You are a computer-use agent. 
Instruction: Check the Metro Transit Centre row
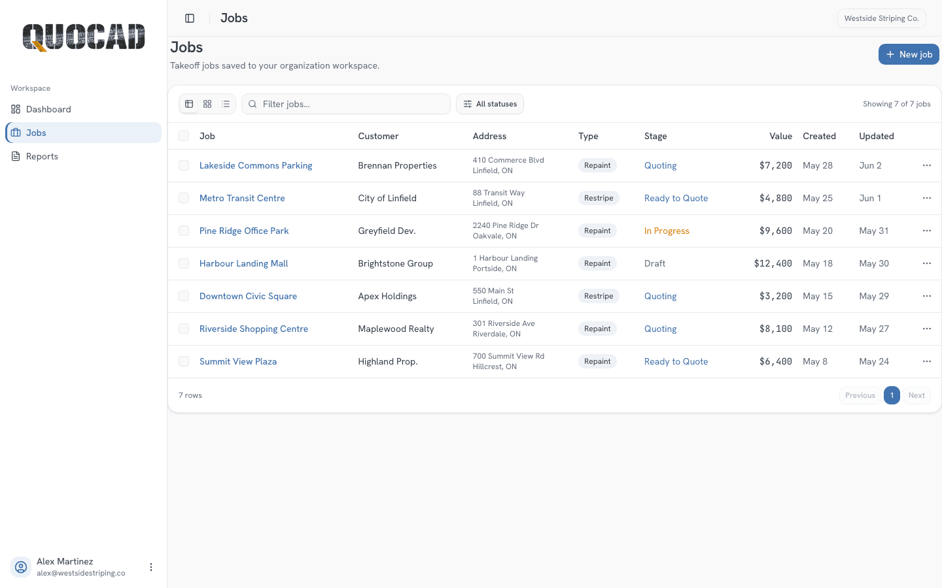click(x=184, y=198)
